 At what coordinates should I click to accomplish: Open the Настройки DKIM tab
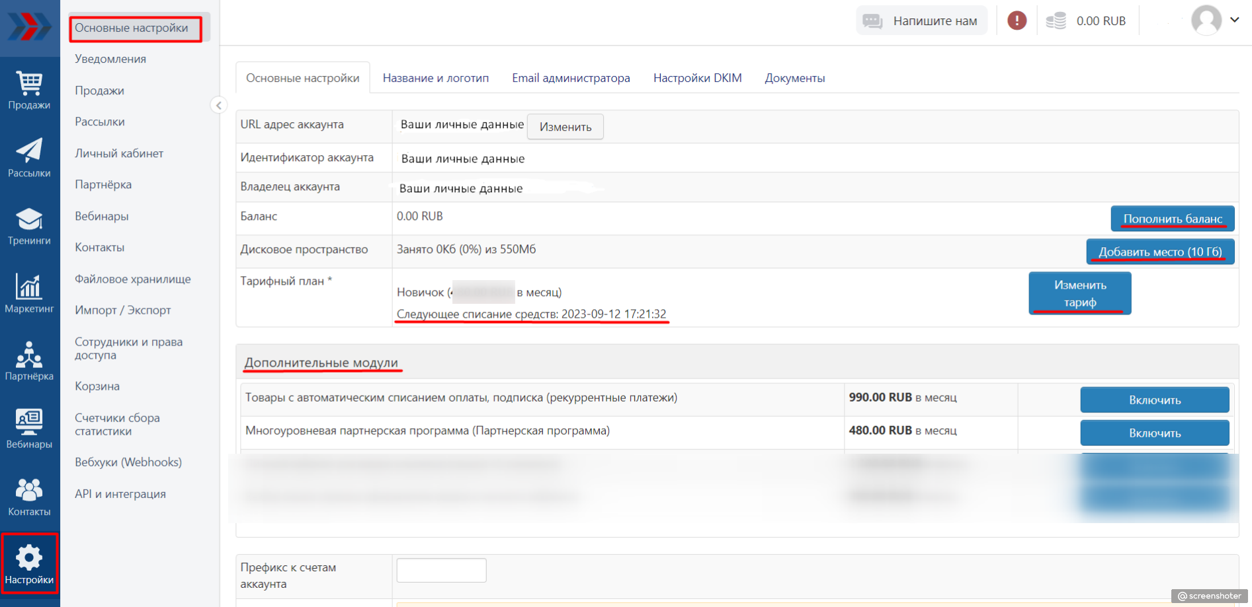697,78
